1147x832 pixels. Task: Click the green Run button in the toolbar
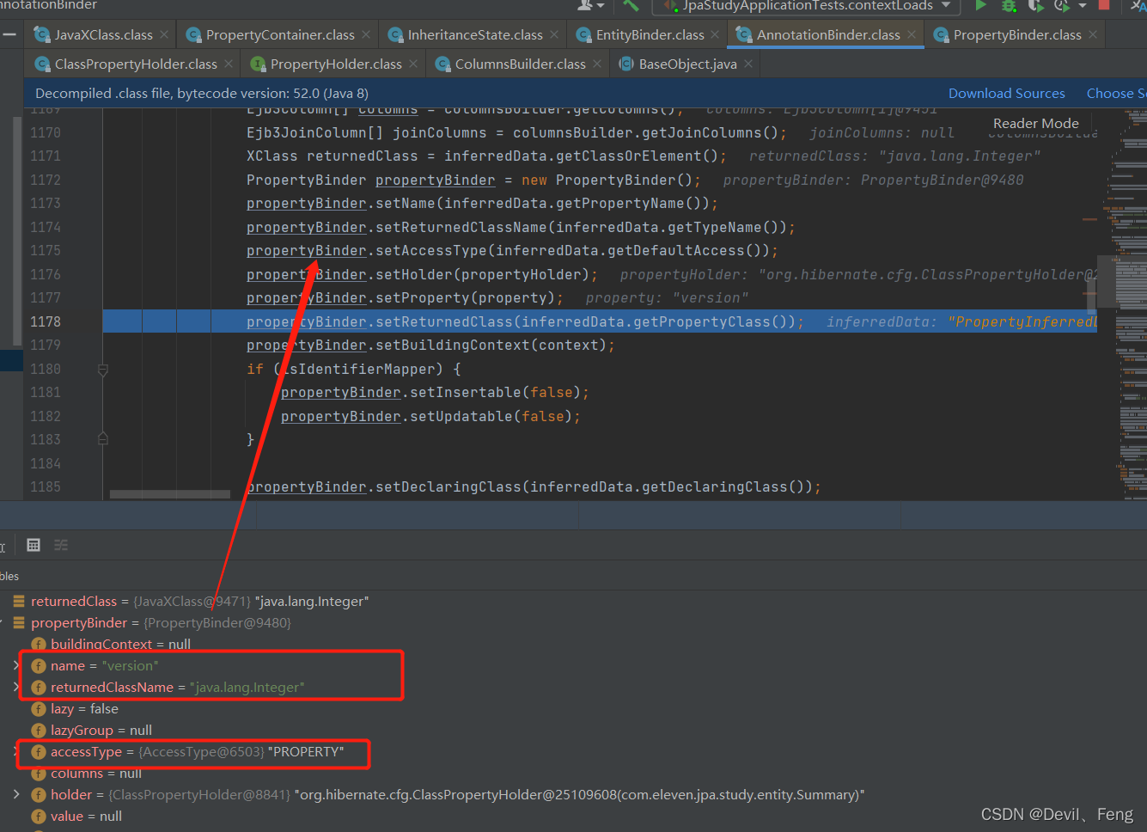980,5
